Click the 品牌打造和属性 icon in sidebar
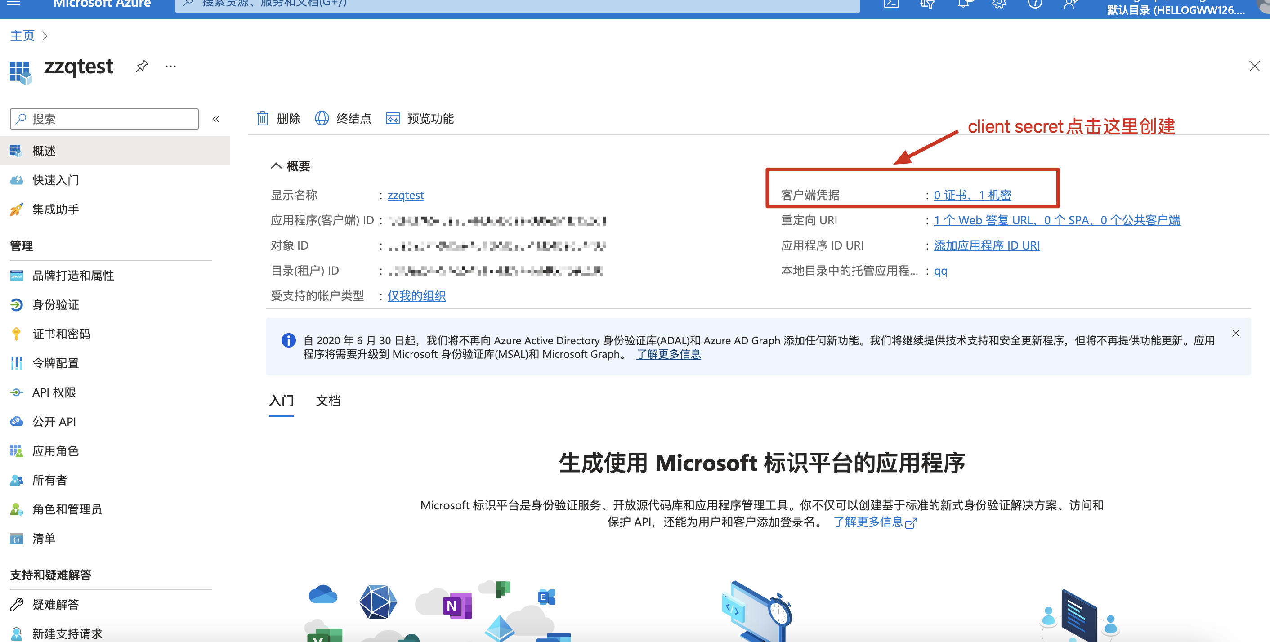 (x=16, y=275)
